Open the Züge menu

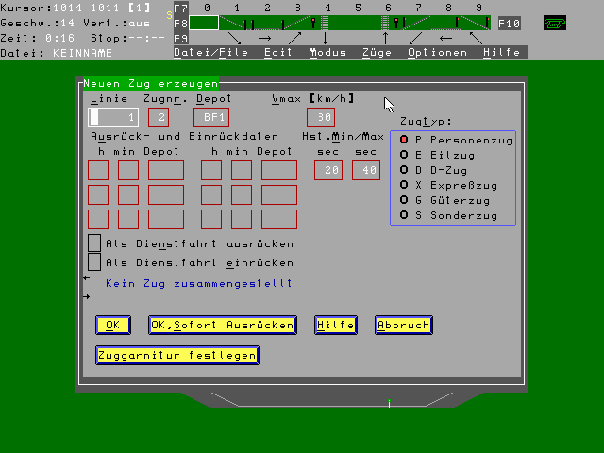(377, 53)
